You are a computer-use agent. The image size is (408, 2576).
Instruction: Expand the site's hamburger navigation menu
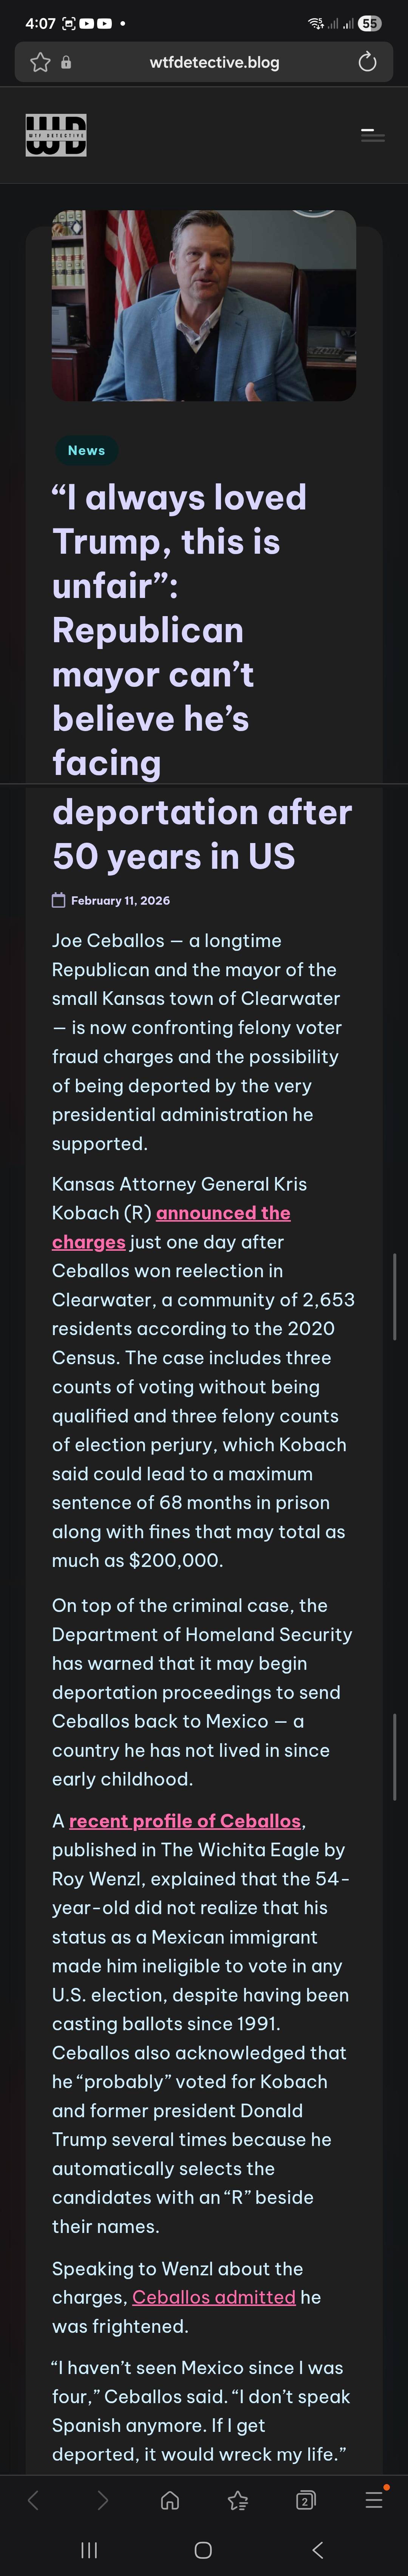coord(372,135)
